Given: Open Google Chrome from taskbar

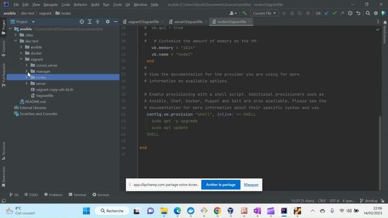Looking at the screenshot, I should click(x=217, y=211).
